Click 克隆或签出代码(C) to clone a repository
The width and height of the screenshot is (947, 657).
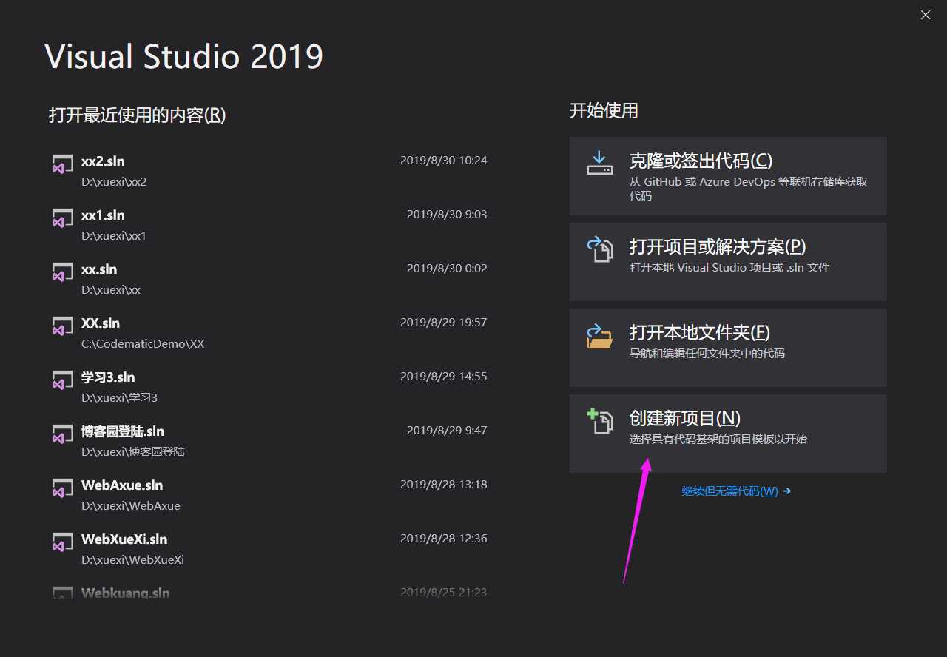pyautogui.click(x=728, y=175)
